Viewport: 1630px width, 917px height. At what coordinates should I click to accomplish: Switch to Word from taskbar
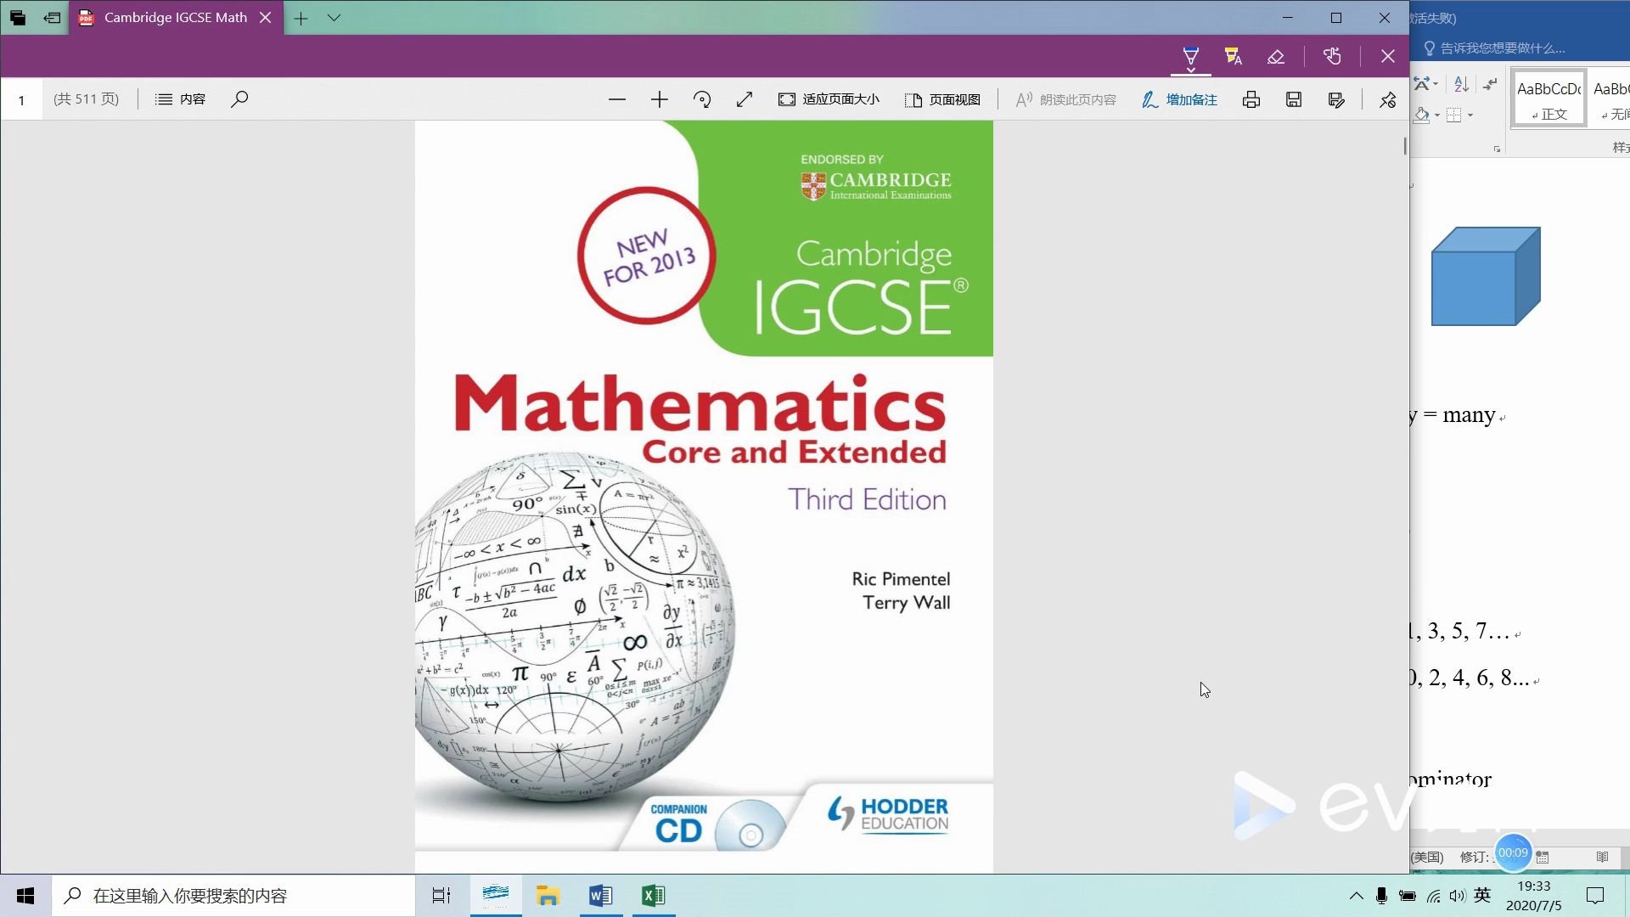click(x=601, y=896)
